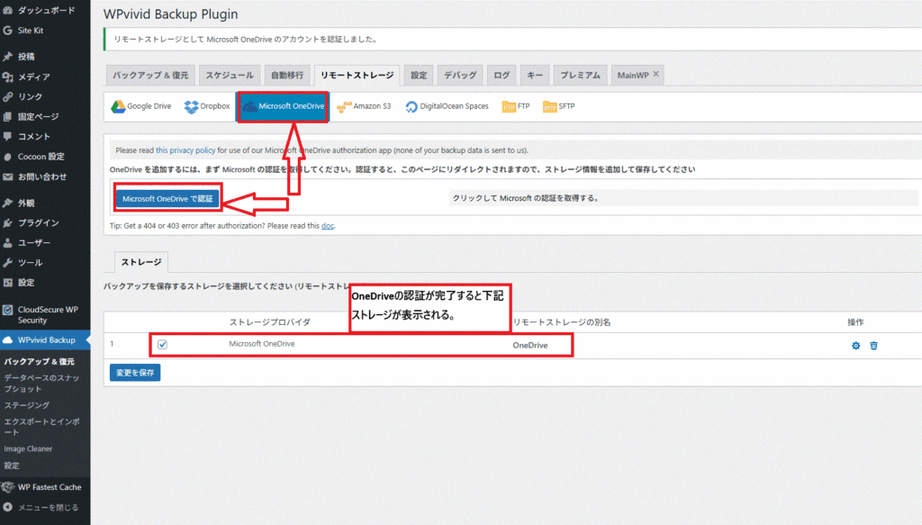Image resolution: width=922 pixels, height=525 pixels.
Task: Click リモートストレージの別名 column header
Action: [x=562, y=322]
